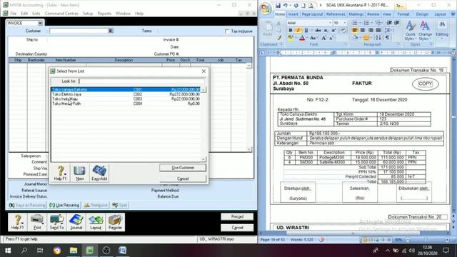Open the Journal icon in MYOB
Screen dimensions: 457x257
click(x=76, y=222)
